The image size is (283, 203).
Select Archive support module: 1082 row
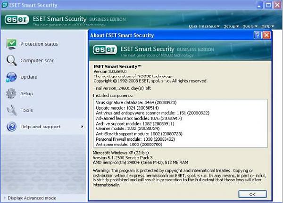135,124
